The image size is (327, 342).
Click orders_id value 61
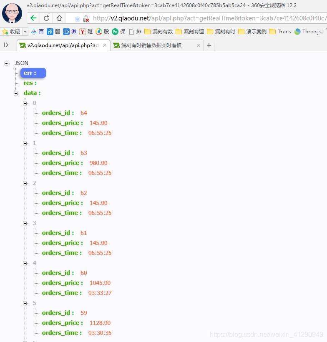tap(84, 233)
